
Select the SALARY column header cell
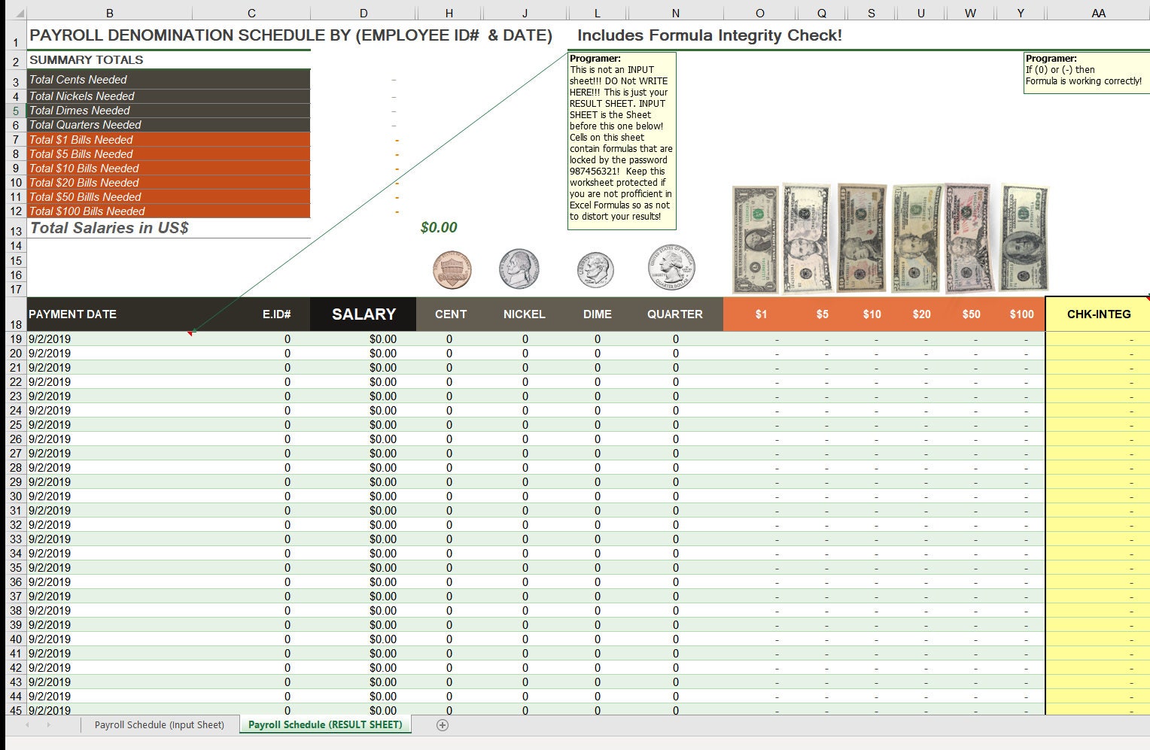click(363, 314)
